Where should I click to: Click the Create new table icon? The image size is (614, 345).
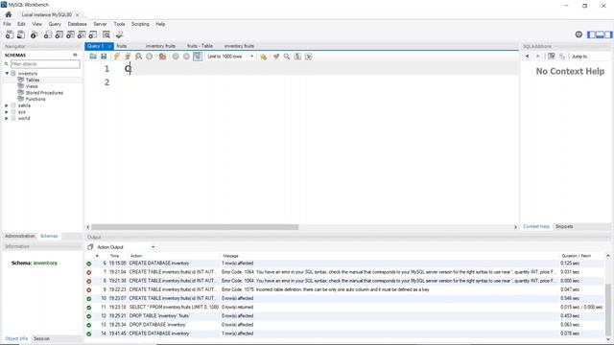[59, 34]
